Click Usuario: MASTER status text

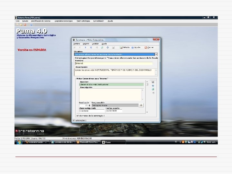38,138
